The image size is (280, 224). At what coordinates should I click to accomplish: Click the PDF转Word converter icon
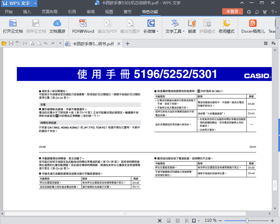pos(83,26)
